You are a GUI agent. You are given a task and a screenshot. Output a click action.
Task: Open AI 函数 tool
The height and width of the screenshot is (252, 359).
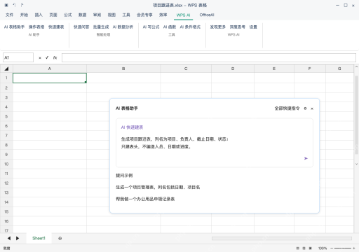170,27
